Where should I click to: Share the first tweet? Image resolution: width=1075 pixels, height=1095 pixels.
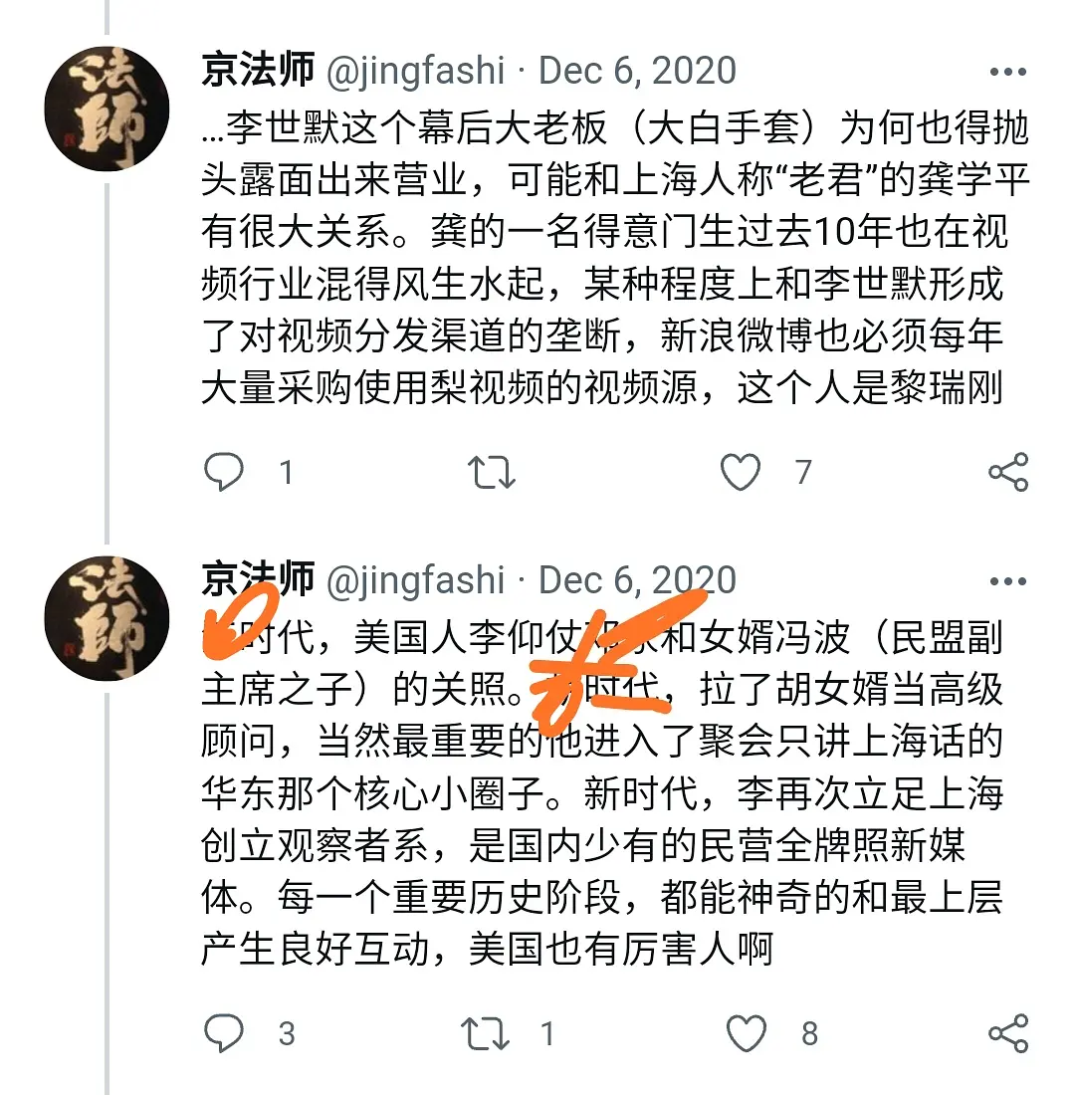(x=1008, y=472)
